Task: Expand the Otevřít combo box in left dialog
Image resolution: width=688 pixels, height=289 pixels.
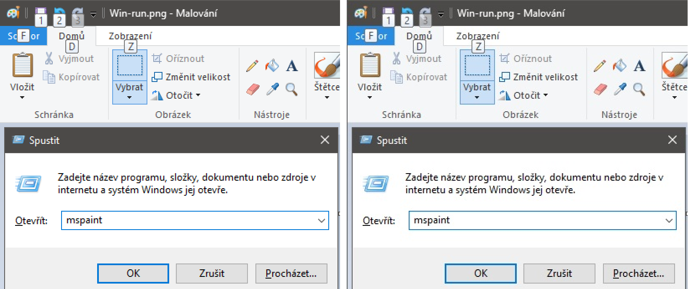Action: pyautogui.click(x=321, y=220)
